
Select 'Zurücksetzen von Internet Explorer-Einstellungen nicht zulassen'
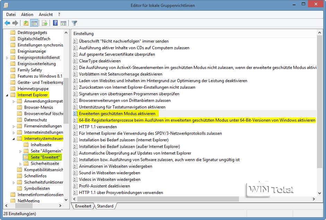137,87
